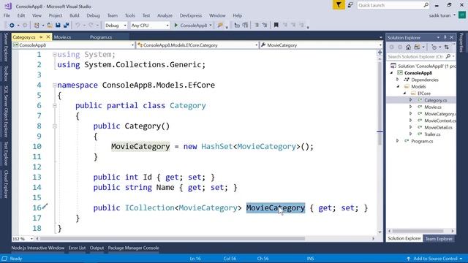Select MovieContext.cs in Solution Explorer
Screen dimensions: 468x263
tap(440, 121)
